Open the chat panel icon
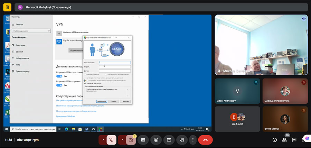311x148 pixels. [x=294, y=140]
